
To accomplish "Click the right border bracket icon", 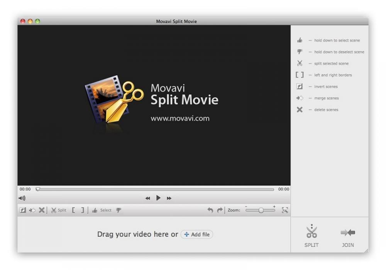I will 81,210.
